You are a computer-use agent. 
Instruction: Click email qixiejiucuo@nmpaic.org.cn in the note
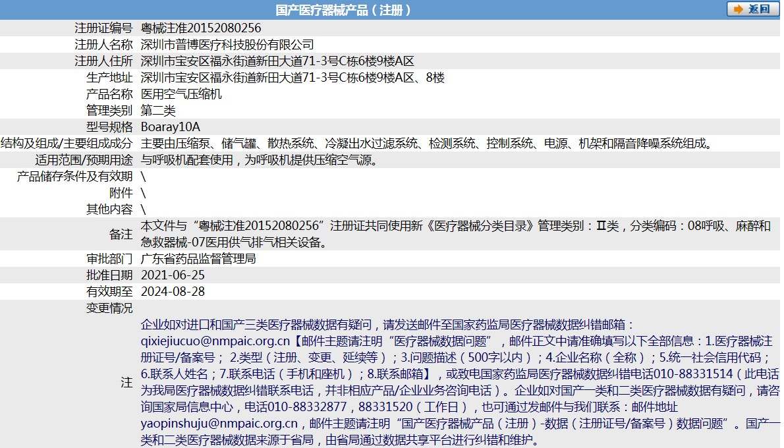tap(215, 341)
